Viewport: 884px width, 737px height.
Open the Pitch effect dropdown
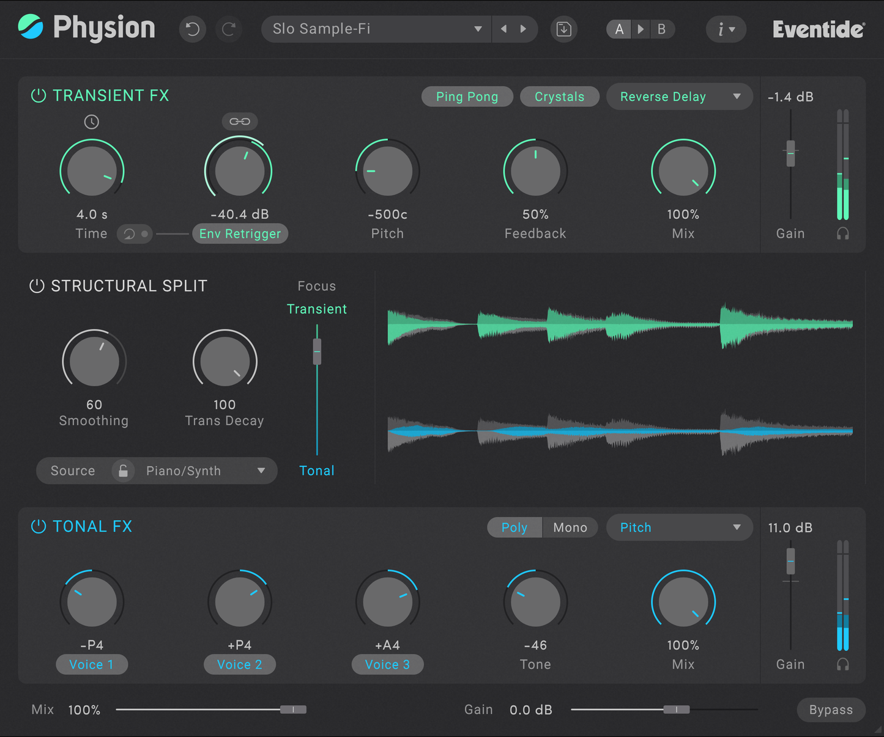click(x=679, y=527)
